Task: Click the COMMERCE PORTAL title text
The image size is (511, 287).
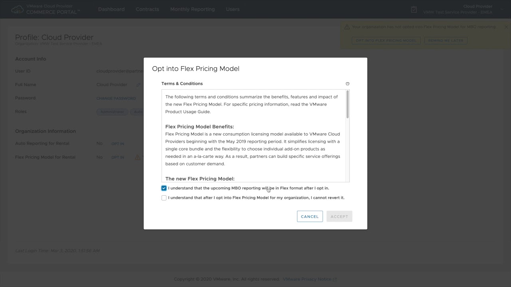Action: click(x=53, y=12)
